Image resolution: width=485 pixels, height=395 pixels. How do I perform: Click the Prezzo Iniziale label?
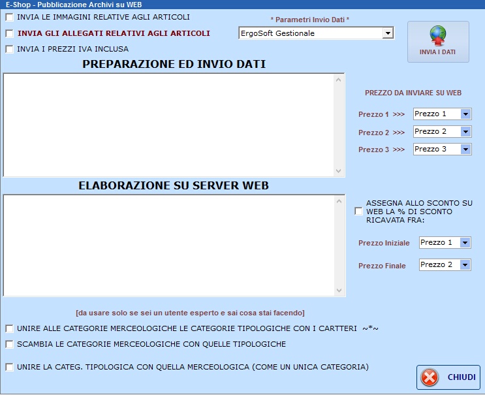[384, 243]
